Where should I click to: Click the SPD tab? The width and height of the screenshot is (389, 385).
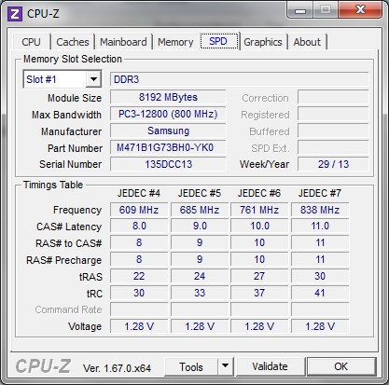pyautogui.click(x=219, y=41)
